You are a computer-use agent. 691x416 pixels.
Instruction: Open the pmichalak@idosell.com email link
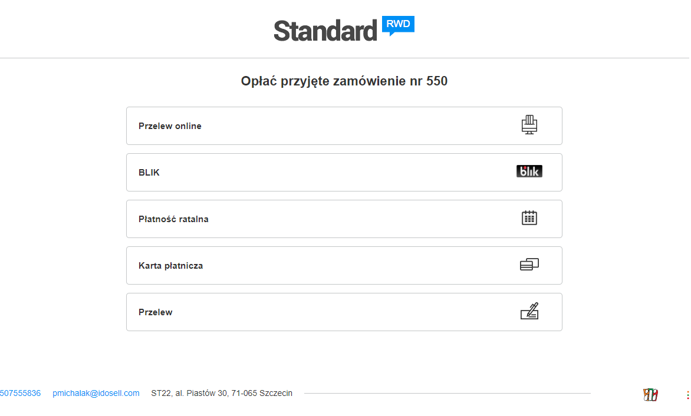[96, 393]
